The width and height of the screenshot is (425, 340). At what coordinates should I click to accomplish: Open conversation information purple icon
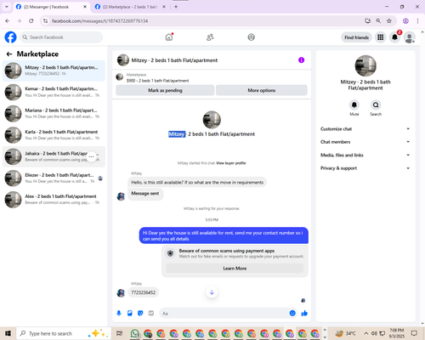(x=301, y=60)
